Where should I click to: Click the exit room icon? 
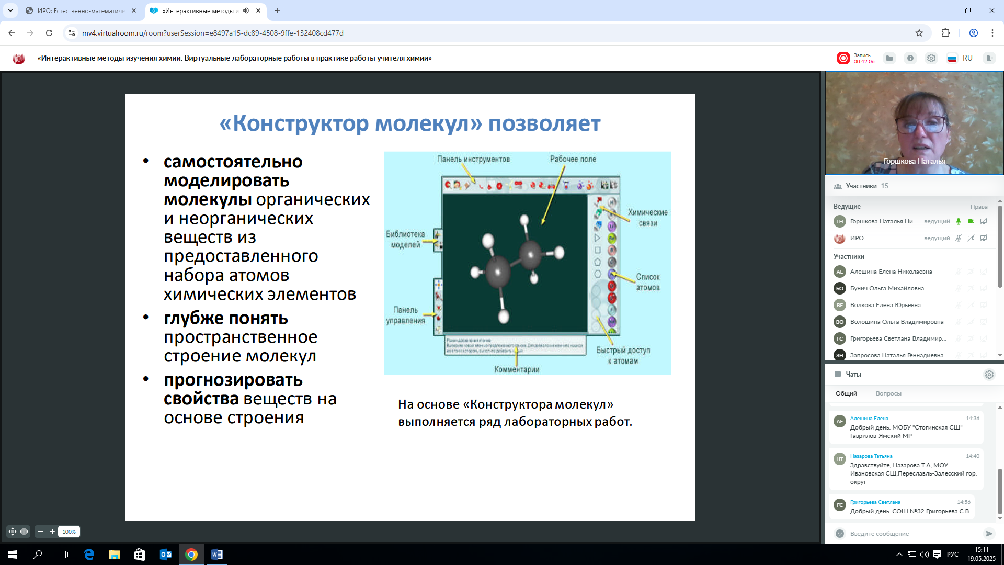click(989, 58)
